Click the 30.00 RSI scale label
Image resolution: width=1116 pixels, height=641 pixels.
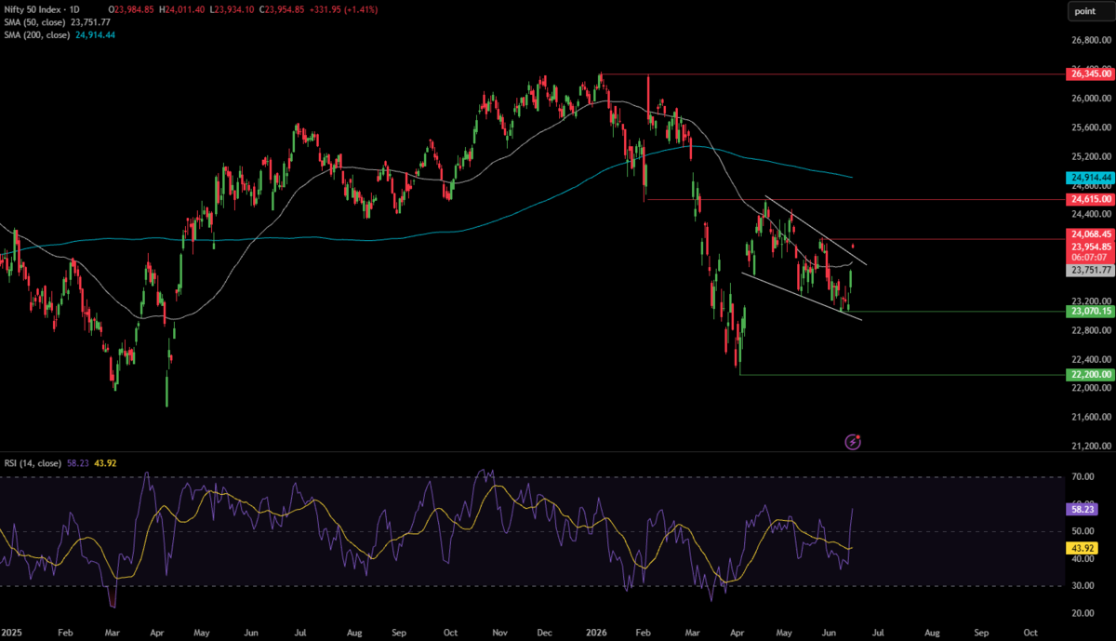1082,586
